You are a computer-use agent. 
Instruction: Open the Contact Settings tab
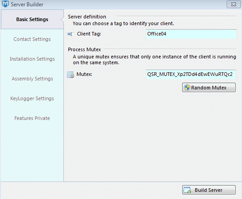32,39
